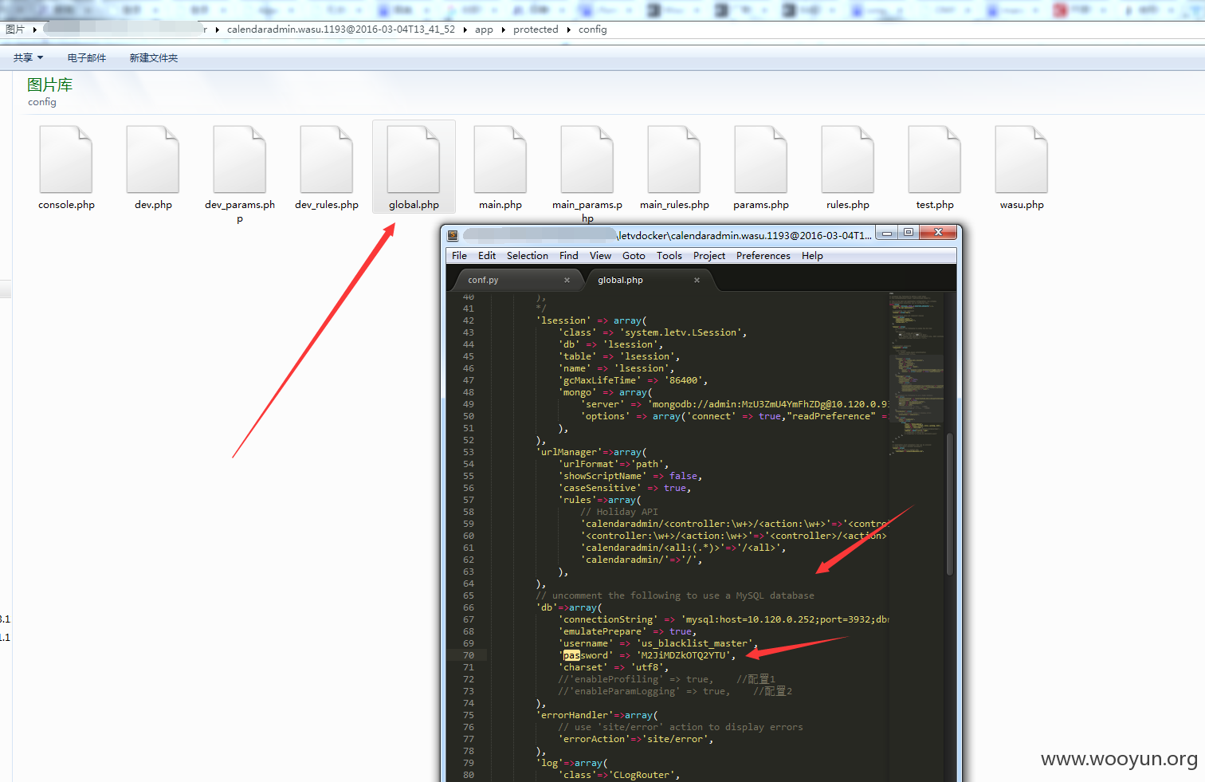Select the wasu.php file icon
Screen dimensions: 1205x782
pyautogui.click(x=1022, y=159)
